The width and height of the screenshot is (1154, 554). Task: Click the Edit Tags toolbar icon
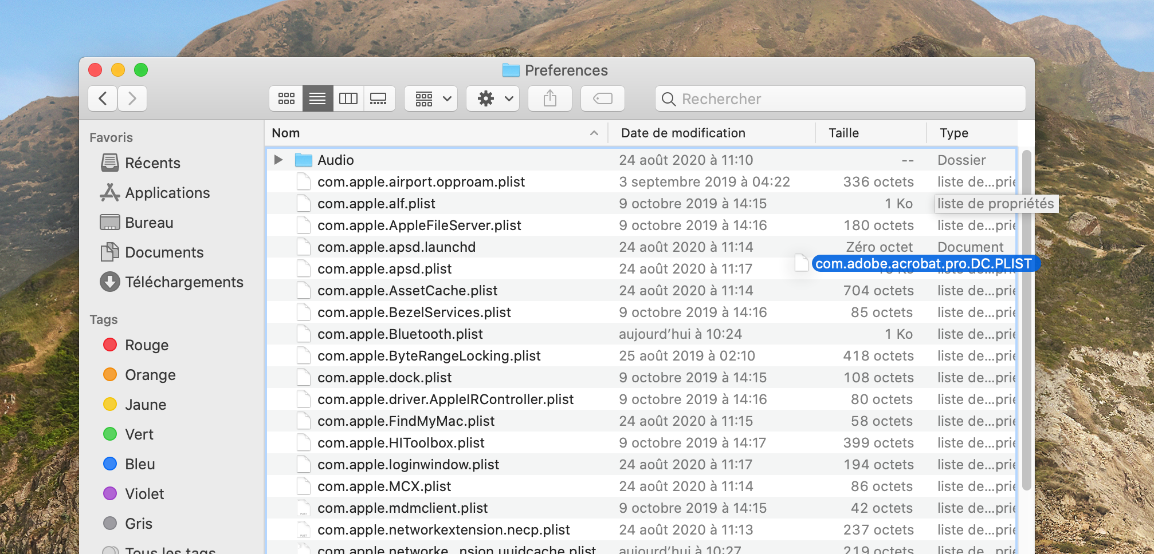602,98
